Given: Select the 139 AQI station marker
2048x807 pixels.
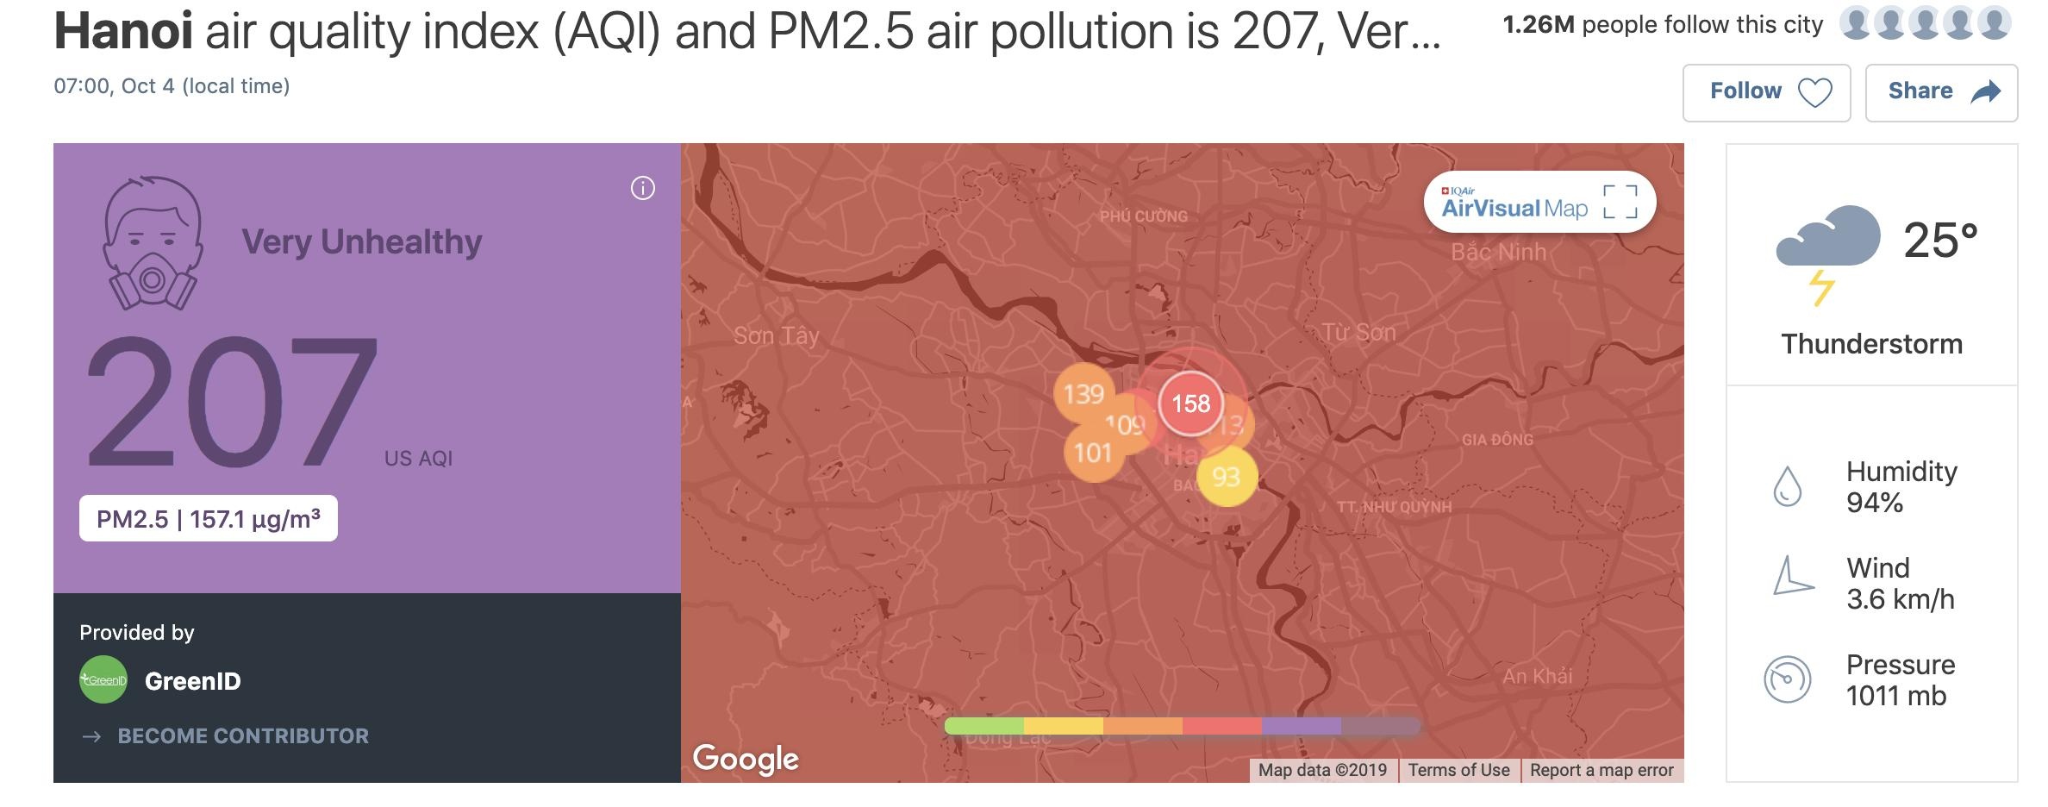Looking at the screenshot, I should click(1082, 393).
